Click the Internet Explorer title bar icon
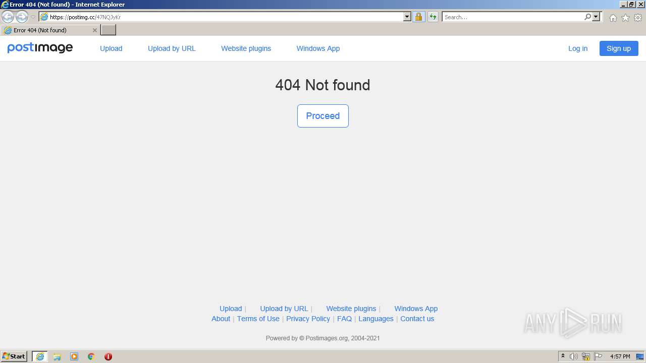646x363 pixels. 5,5
